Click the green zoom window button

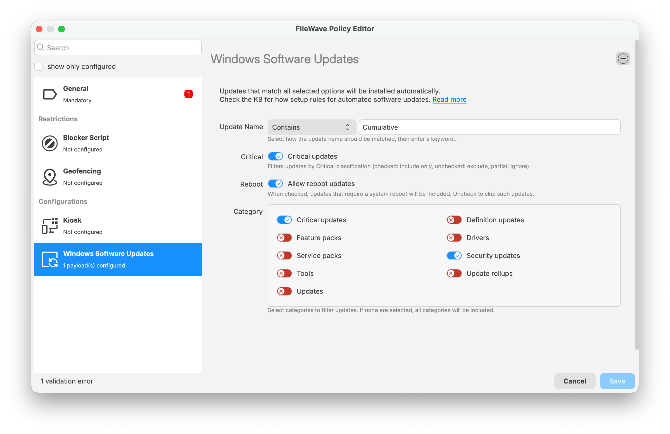click(61, 29)
